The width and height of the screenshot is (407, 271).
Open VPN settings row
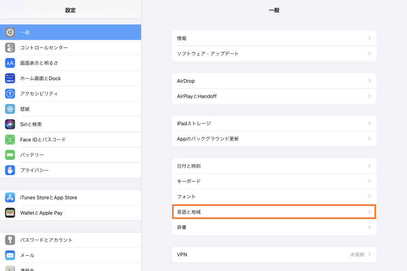[x=274, y=254]
